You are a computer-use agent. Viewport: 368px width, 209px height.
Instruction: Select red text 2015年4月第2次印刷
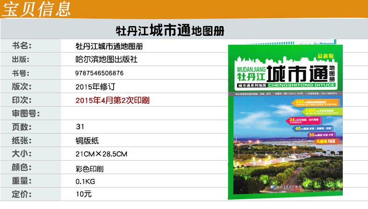tap(112, 101)
